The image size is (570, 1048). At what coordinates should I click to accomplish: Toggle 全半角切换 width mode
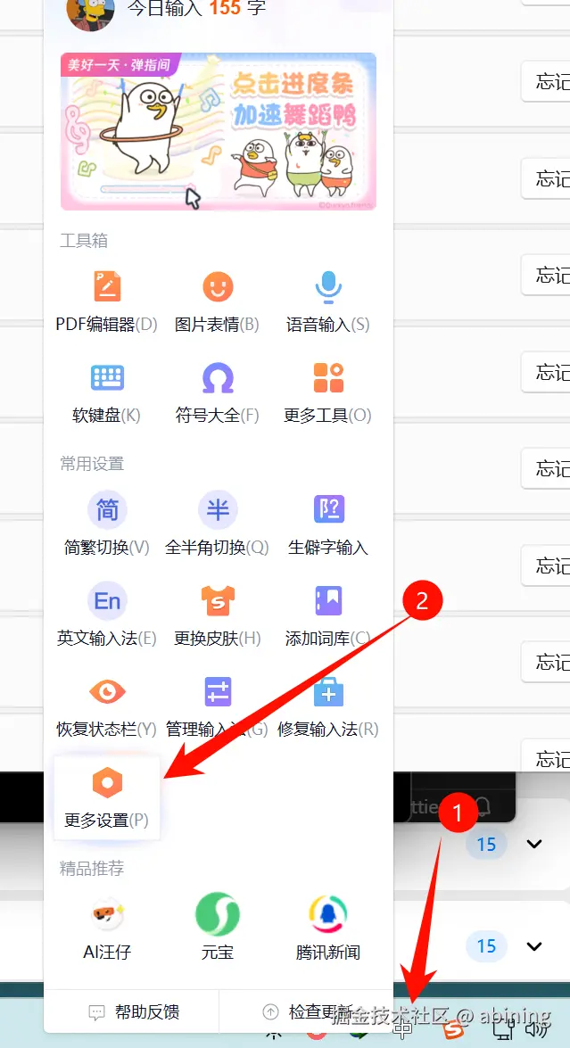(x=217, y=524)
